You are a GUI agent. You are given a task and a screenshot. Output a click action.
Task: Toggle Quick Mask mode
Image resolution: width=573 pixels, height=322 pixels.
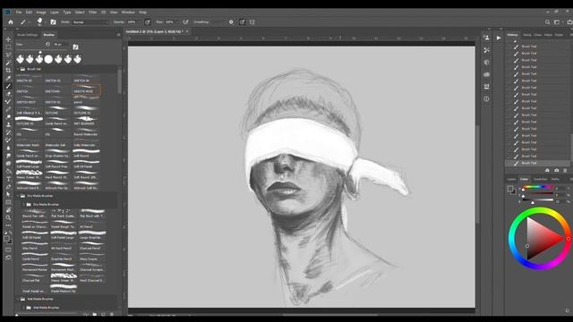(x=8, y=250)
